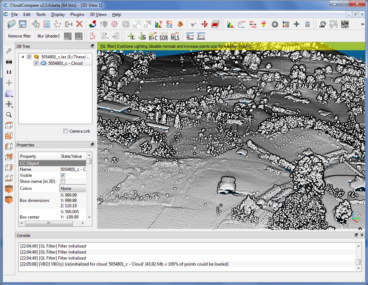The height and width of the screenshot is (285, 368).
Task: Open the Segment scissors tool
Action: click(193, 24)
